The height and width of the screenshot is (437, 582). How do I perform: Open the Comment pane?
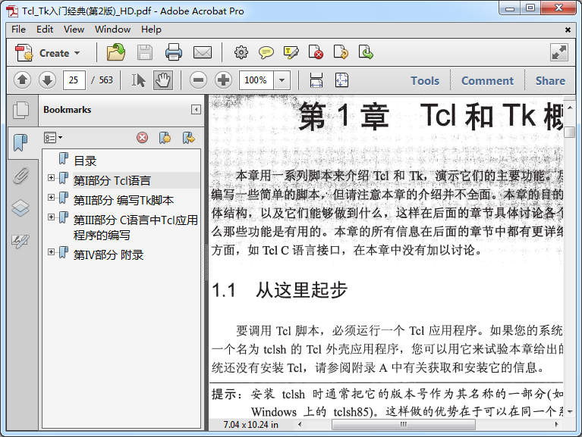click(487, 81)
